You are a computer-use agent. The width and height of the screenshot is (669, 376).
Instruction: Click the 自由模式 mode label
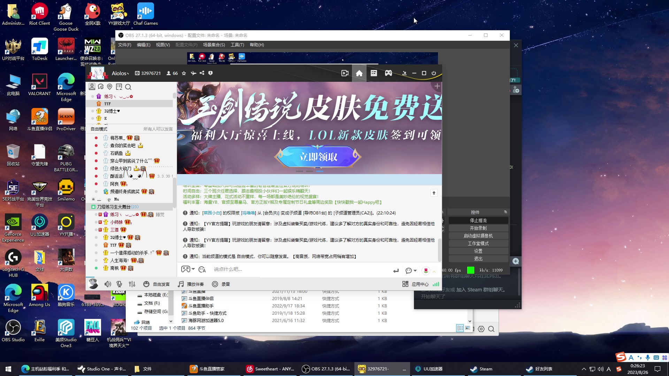99,129
